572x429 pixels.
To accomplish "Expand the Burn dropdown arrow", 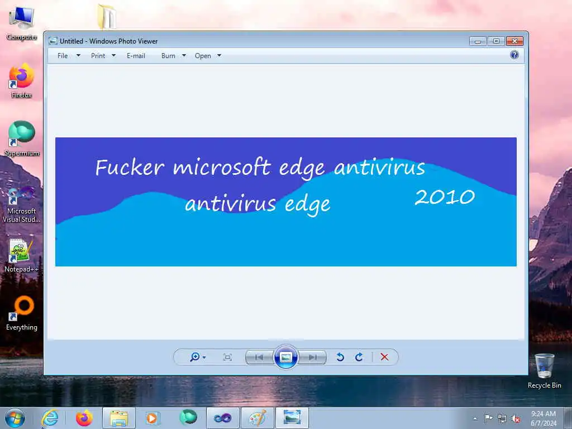I will click(184, 55).
